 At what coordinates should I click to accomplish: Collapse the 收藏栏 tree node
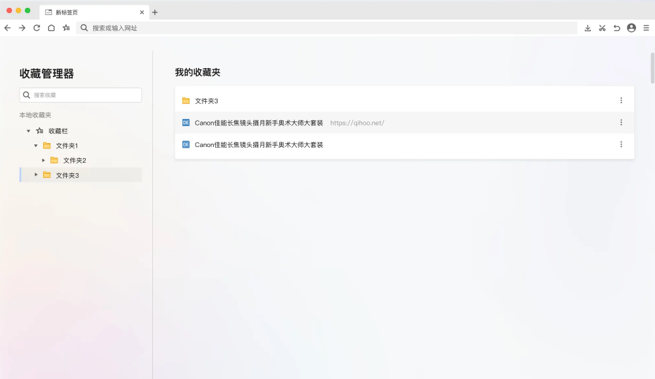29,131
